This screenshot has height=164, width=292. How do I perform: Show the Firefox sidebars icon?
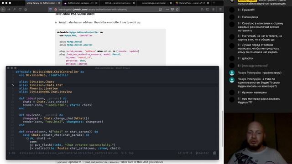click(208, 9)
